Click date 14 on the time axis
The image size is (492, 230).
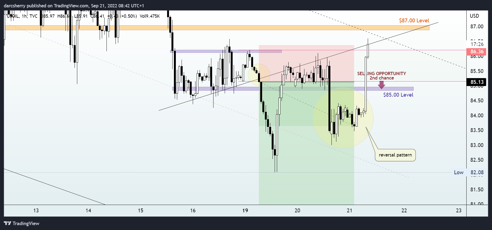pyautogui.click(x=88, y=211)
